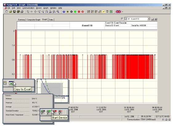Click the Mean Kinetic Temperature statistics row
The width and height of the screenshot is (175, 126).
(23, 115)
